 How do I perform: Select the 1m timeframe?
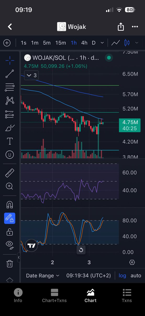coord(35,43)
